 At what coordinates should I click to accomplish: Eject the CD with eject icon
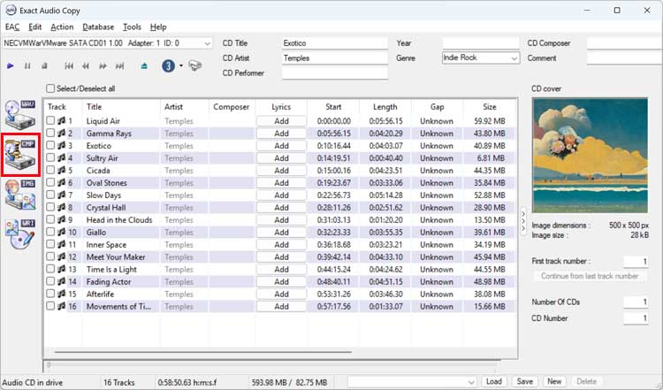pyautogui.click(x=144, y=66)
